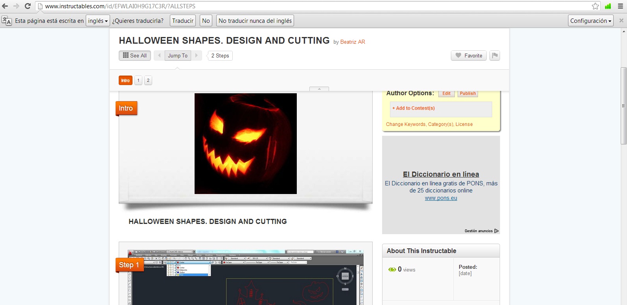Click the page title HALLOWEEN SHAPES heading
Image resolution: width=627 pixels, height=305 pixels.
click(224, 41)
